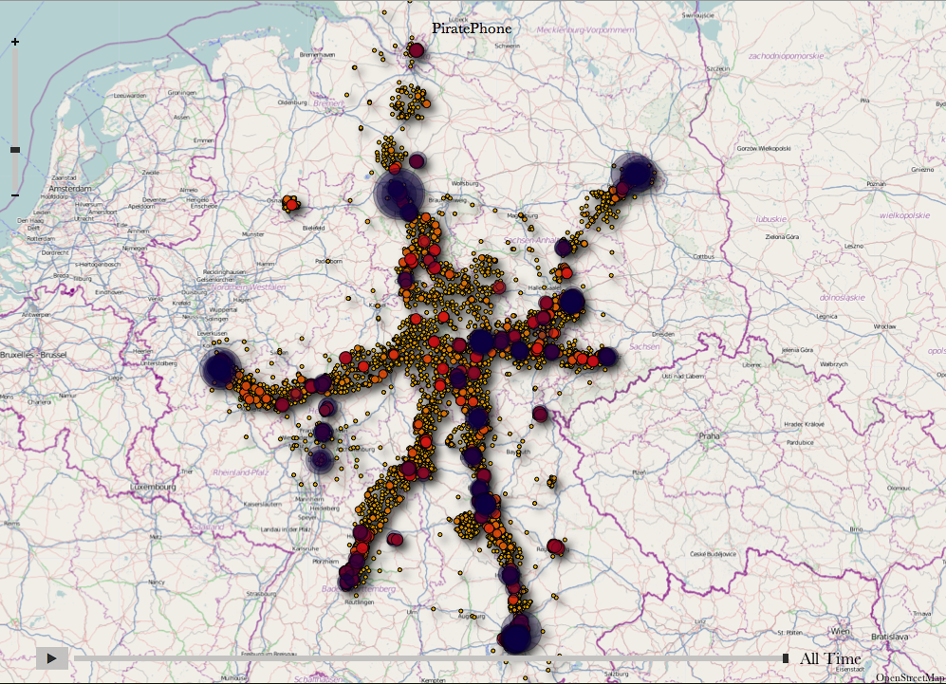Click the timeline handle next to All Time
This screenshot has width=946, height=684.
click(786, 658)
